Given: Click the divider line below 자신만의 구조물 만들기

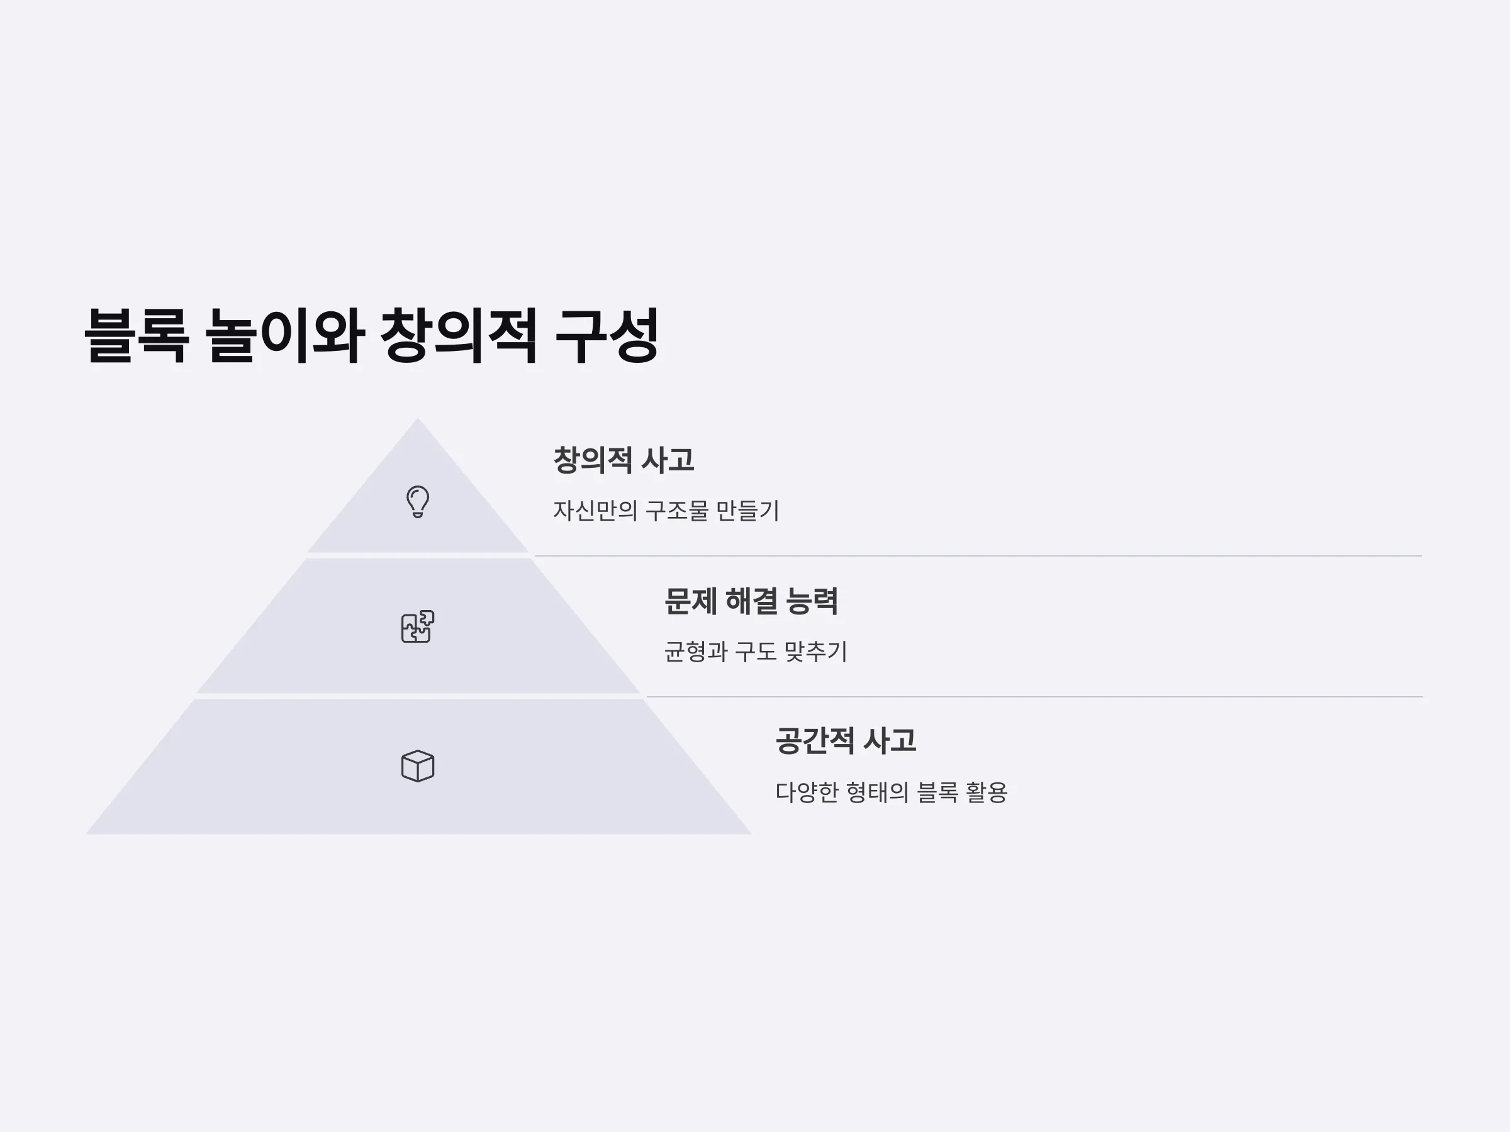Looking at the screenshot, I should tap(978, 556).
